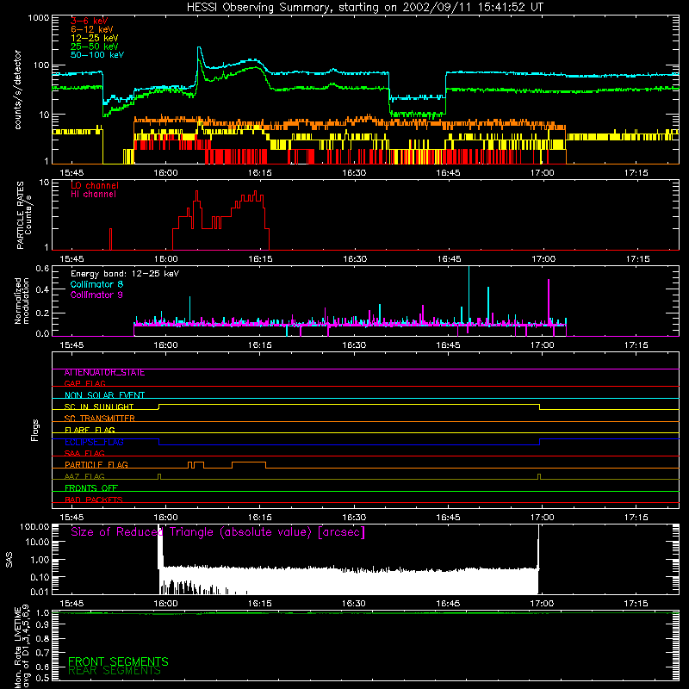Click the SAS axis label
This screenshot has width=689, height=689.
(9, 560)
